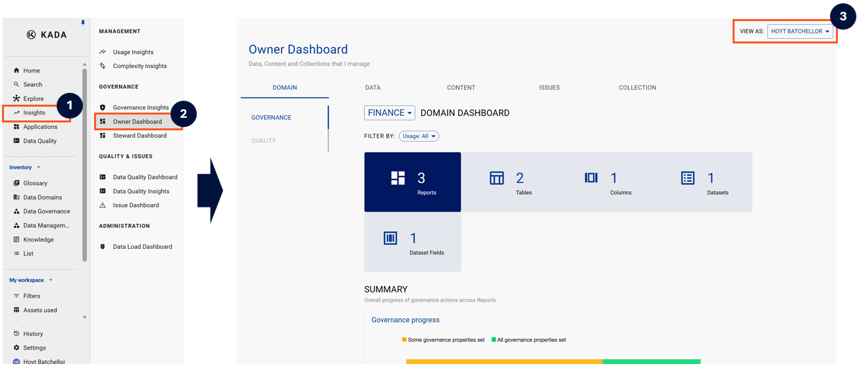The image size is (857, 366).
Task: Click the History clock icon
Action: (16, 334)
